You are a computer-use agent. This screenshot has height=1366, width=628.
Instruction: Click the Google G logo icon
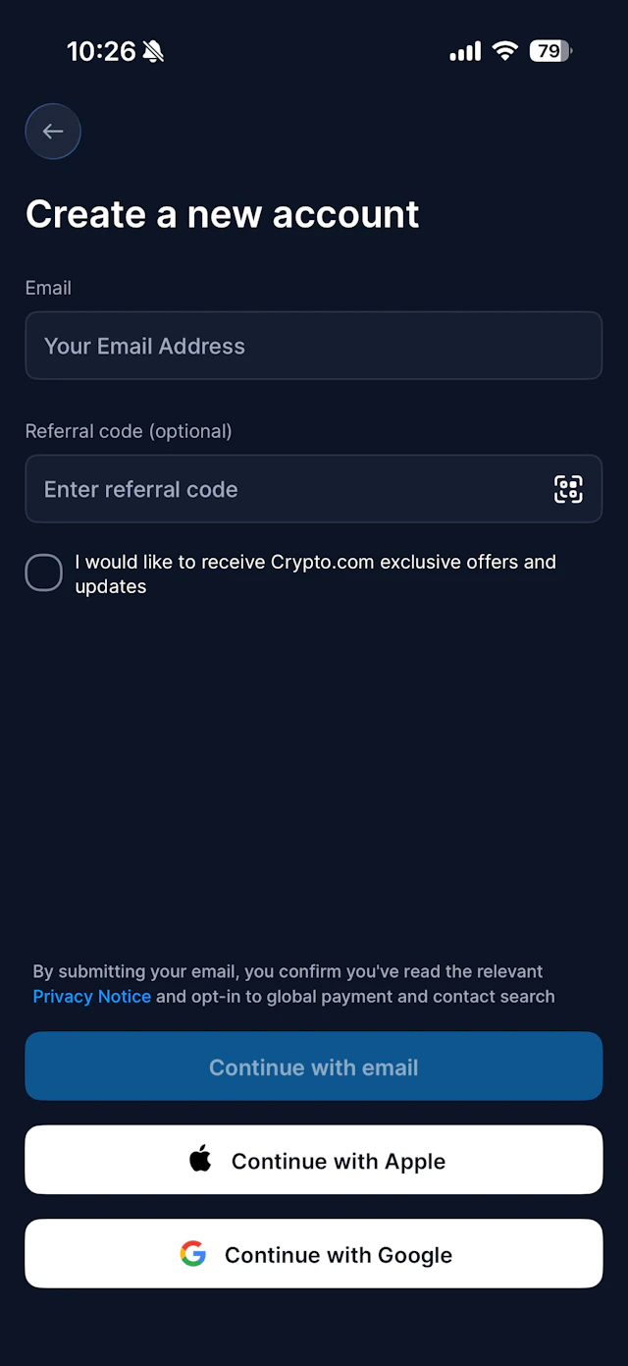(193, 1254)
